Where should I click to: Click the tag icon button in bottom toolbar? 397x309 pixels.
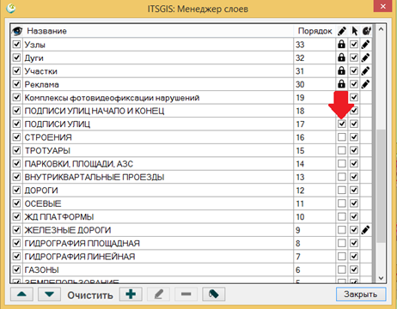pyautogui.click(x=214, y=294)
